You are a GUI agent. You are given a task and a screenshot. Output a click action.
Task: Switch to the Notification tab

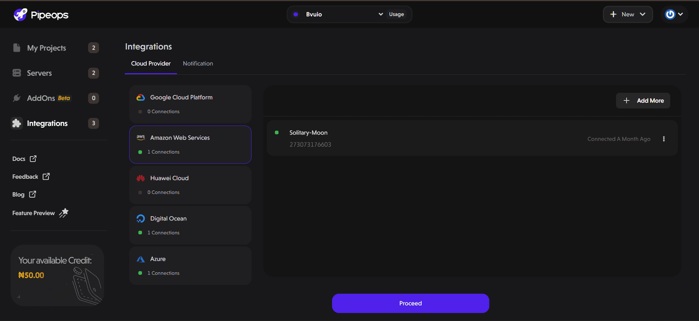198,64
